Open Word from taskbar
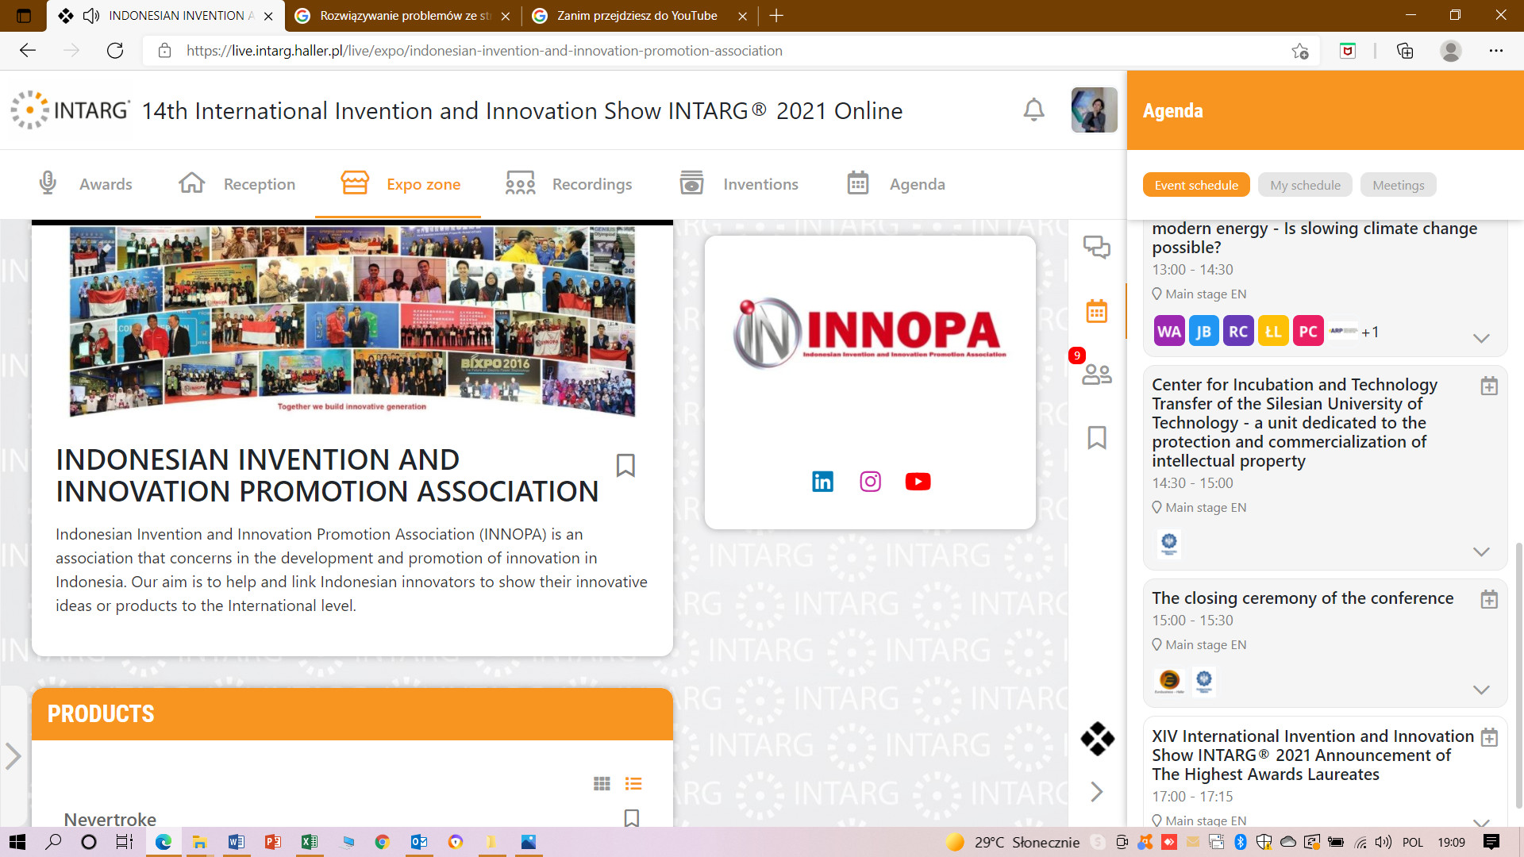This screenshot has height=857, width=1524. tap(236, 842)
